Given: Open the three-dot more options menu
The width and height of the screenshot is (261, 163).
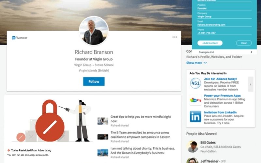Looking at the screenshot, I should (x=175, y=37).
